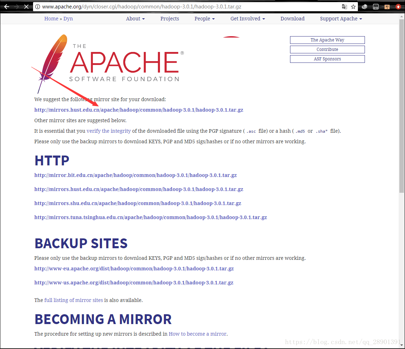Open the mirrors.shu.edu.cn hadoop link
Viewport: 405px width, 349px height.
pos(138,203)
